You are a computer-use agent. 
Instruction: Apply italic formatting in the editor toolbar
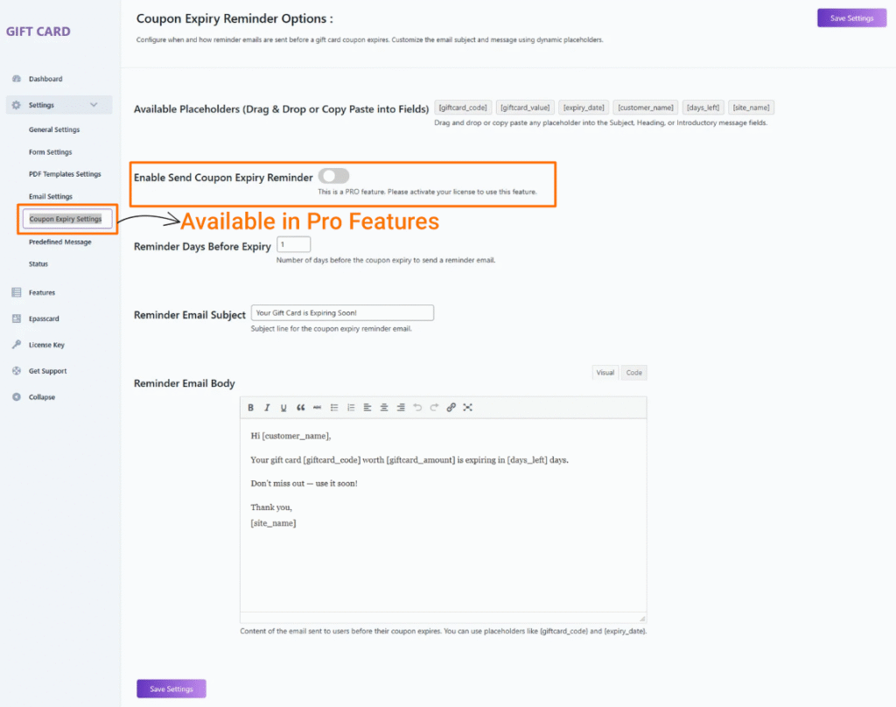click(267, 408)
